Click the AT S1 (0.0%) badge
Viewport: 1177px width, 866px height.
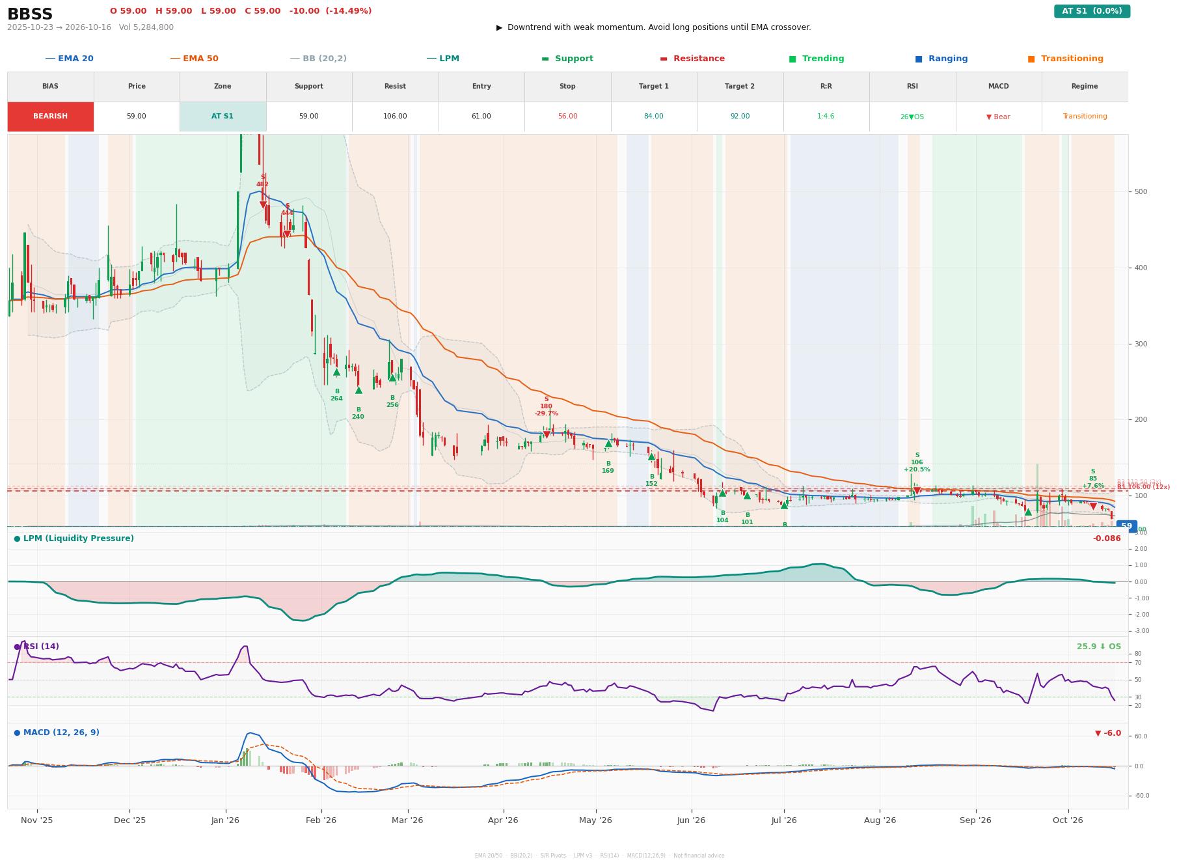pos(1092,11)
